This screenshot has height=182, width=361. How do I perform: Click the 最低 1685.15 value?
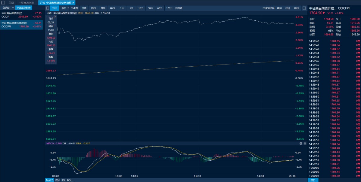coord(355,27)
